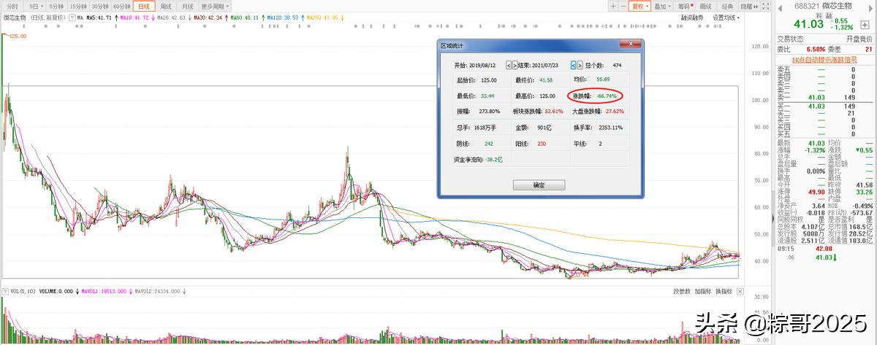The width and height of the screenshot is (877, 345).
Task: Select the 日线 daily chart tab
Action: 145,6
